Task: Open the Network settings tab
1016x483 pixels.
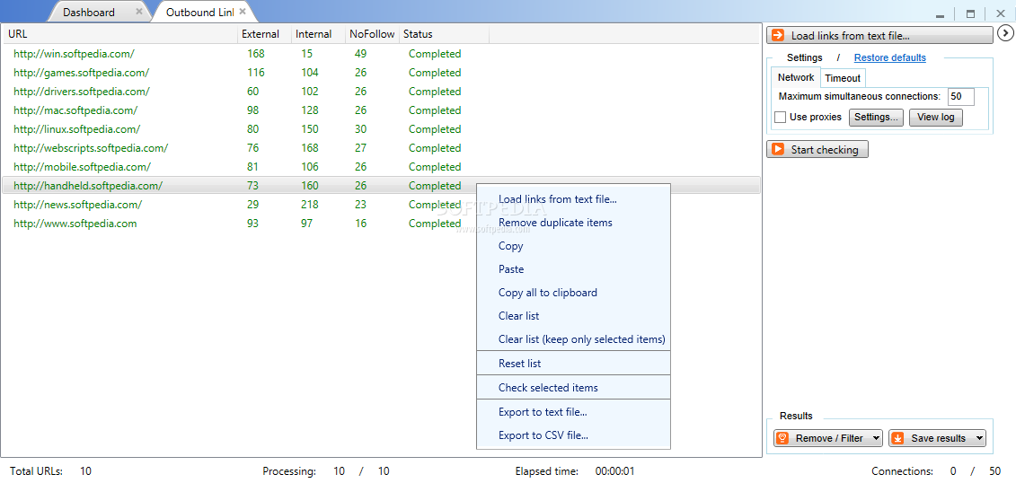Action: coord(796,77)
